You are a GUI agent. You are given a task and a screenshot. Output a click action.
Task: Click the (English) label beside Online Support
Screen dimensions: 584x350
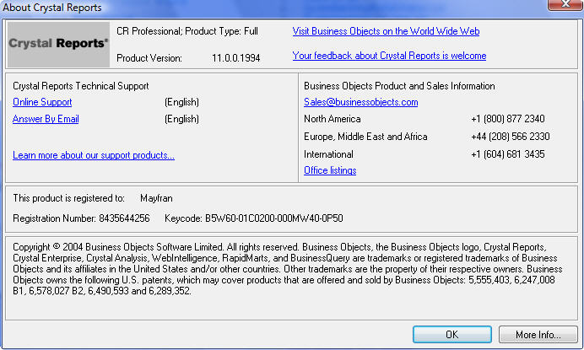pyautogui.click(x=181, y=102)
